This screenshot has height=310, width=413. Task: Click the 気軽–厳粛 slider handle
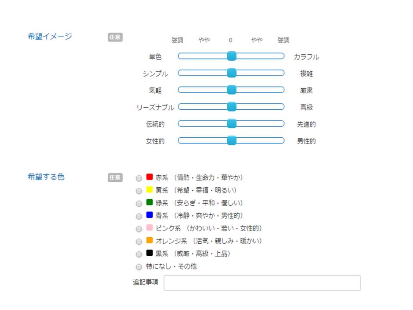click(231, 90)
